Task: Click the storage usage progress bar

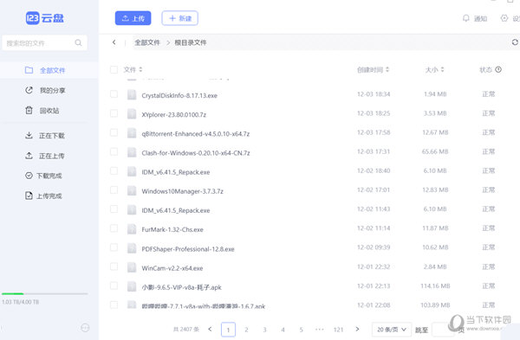Action: [45, 293]
